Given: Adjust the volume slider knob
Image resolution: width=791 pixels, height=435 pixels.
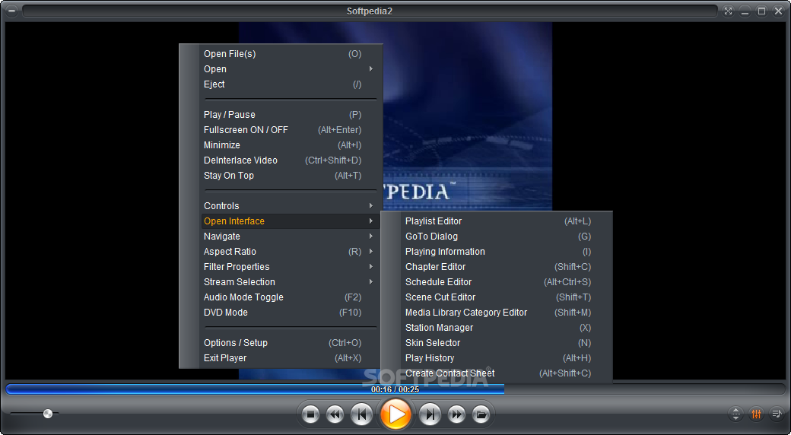Looking at the screenshot, I should click(x=48, y=414).
